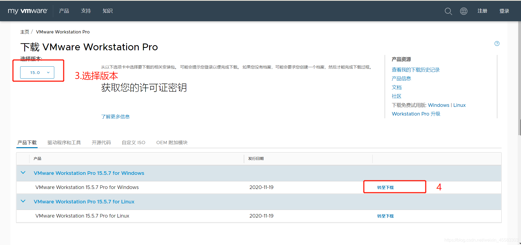The width and height of the screenshot is (521, 245).
Task: Click Windows free trial link
Action: pyautogui.click(x=438, y=105)
